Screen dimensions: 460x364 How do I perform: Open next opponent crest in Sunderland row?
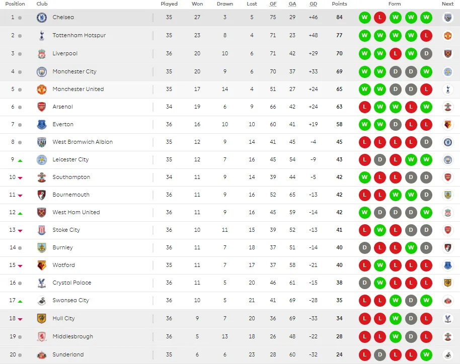coord(447,354)
